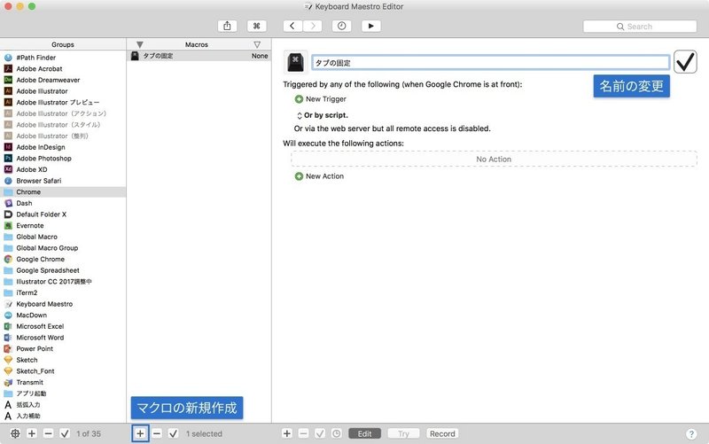Select the タブの固定 macro in list

coord(199,56)
